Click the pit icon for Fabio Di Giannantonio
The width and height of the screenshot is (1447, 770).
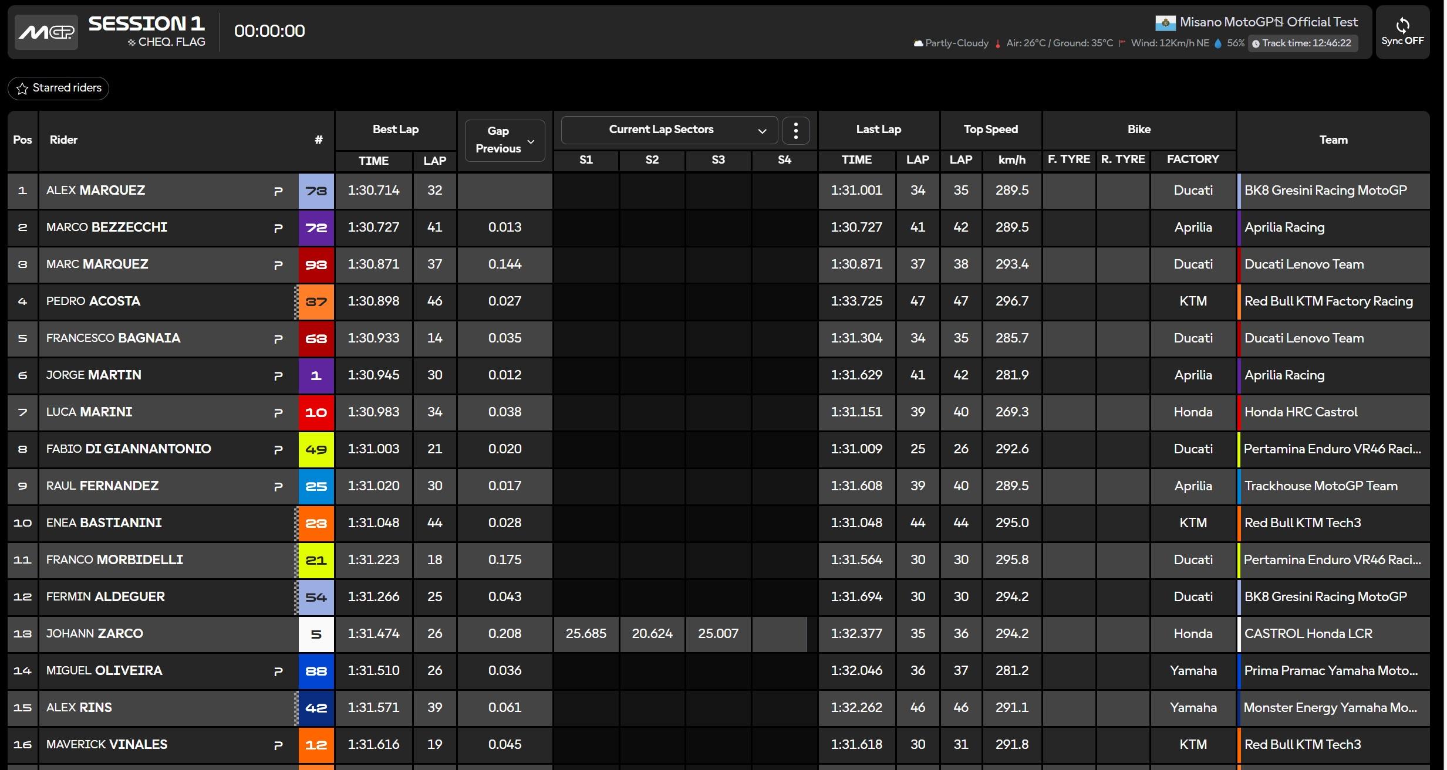pos(278,450)
